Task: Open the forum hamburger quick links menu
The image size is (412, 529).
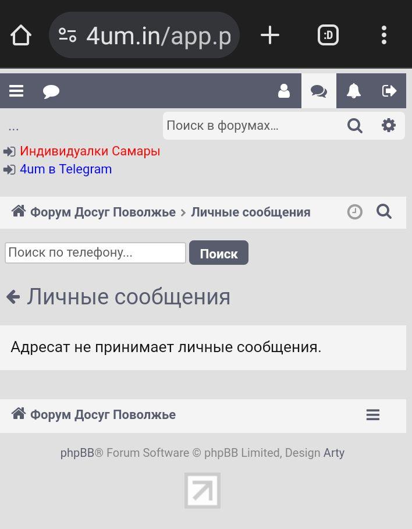Action: [16, 91]
